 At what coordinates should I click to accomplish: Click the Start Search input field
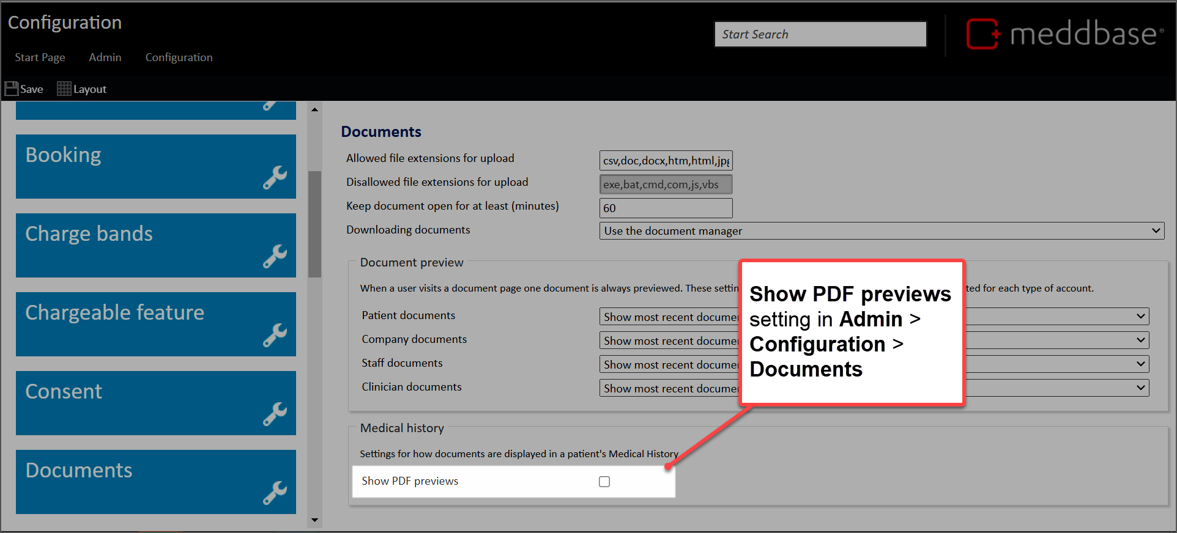(x=820, y=34)
